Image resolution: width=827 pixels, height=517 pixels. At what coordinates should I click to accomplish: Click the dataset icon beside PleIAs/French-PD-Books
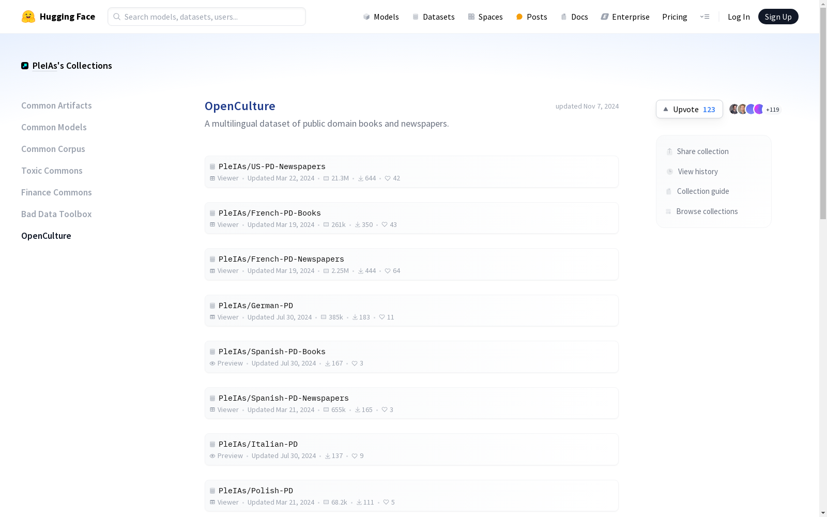(212, 213)
